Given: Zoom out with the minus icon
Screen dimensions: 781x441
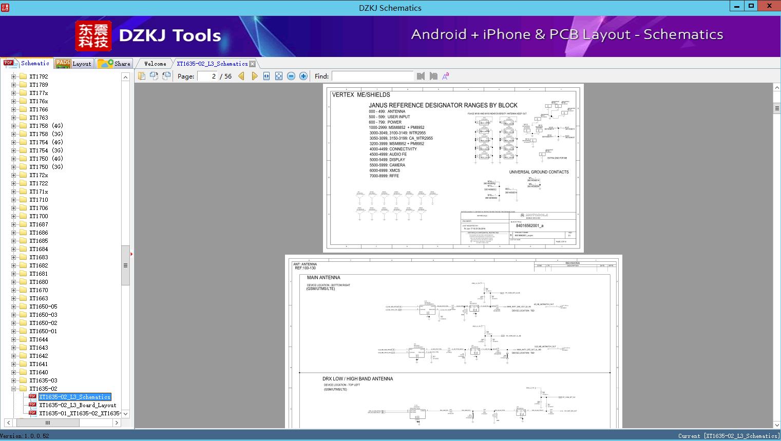Looking at the screenshot, I should [x=291, y=76].
